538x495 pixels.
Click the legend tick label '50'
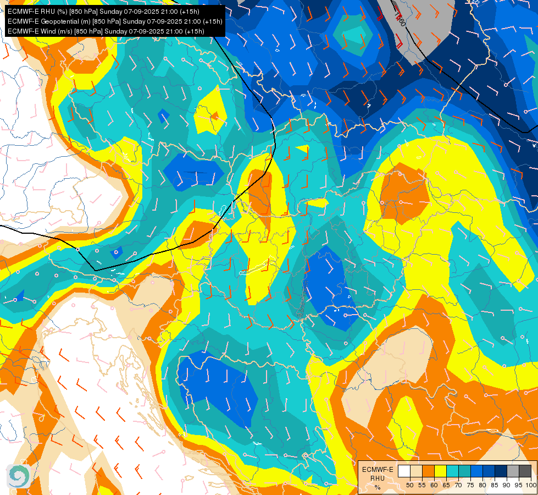coord(410,485)
